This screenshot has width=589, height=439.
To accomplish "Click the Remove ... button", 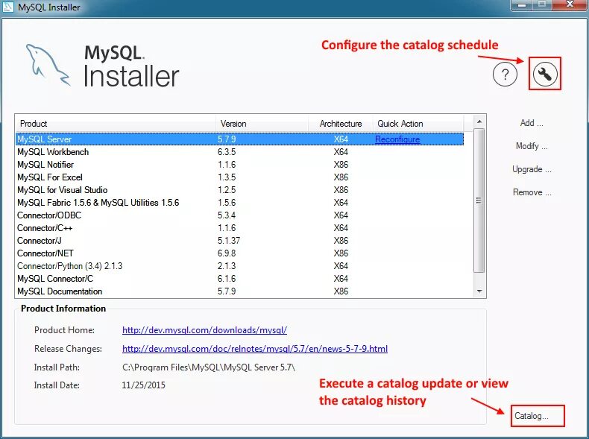I will pos(532,192).
